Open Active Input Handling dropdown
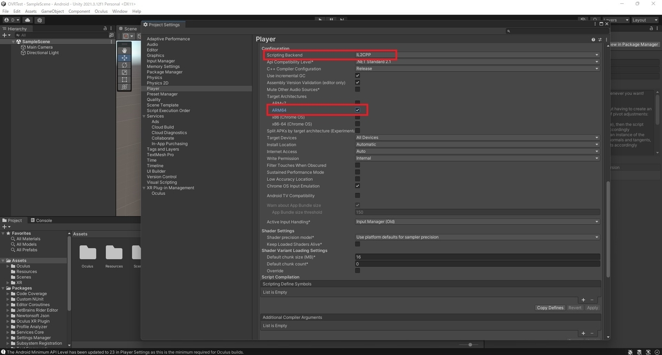Screen dimensions: 662x355 pyautogui.click(x=477, y=222)
